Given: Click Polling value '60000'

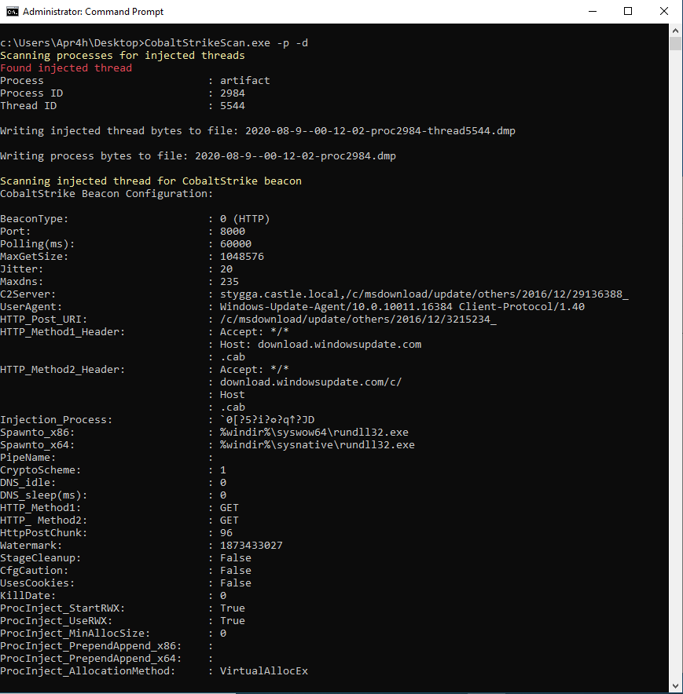Looking at the screenshot, I should 236,244.
